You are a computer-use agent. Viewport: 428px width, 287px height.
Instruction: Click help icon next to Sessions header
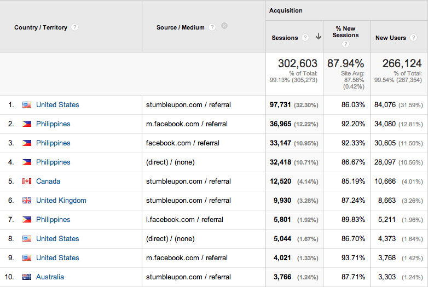(305, 38)
